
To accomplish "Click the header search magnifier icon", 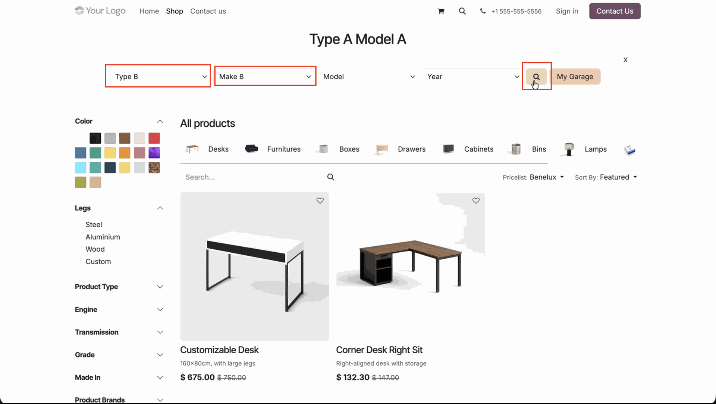I will (x=462, y=11).
